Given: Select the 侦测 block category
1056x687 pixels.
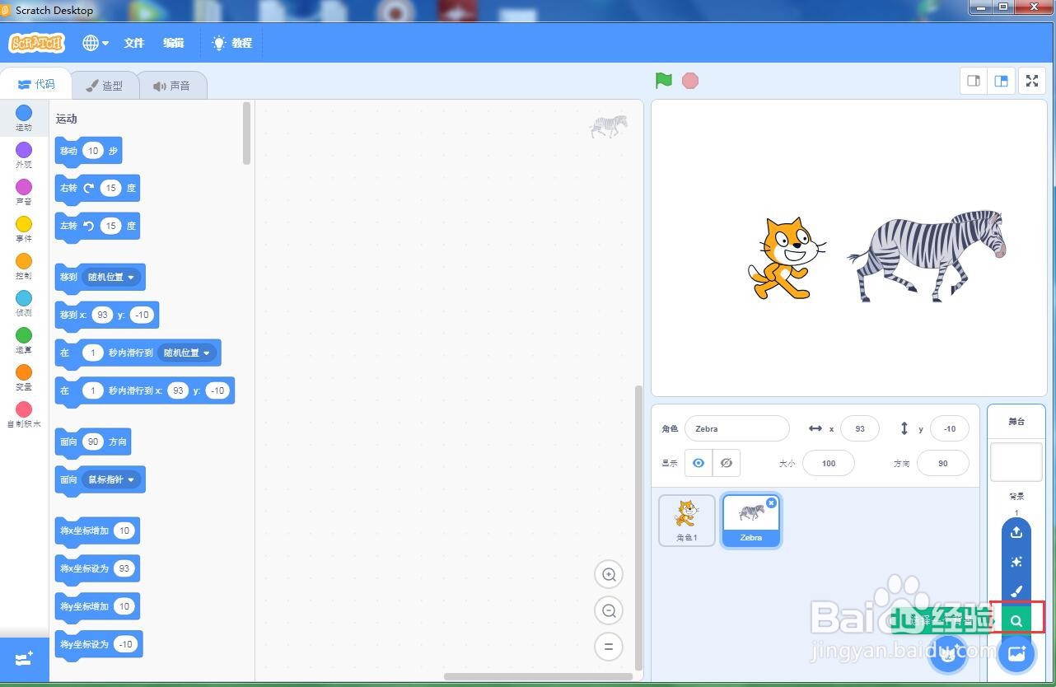Looking at the screenshot, I should tap(24, 303).
